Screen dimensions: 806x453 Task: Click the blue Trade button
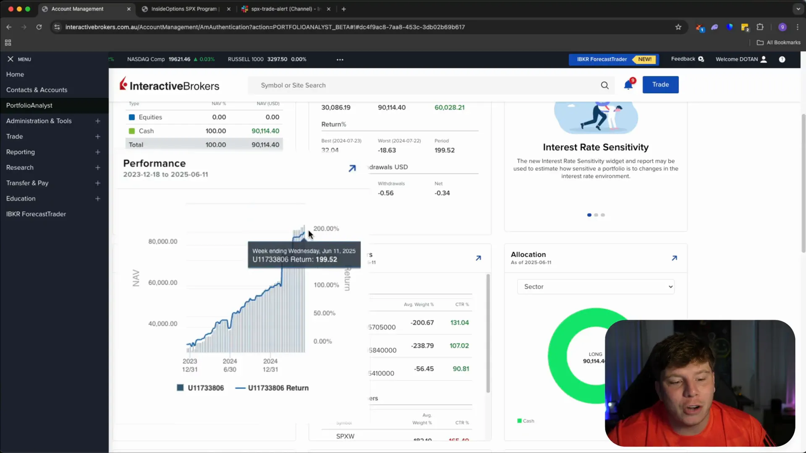(660, 85)
